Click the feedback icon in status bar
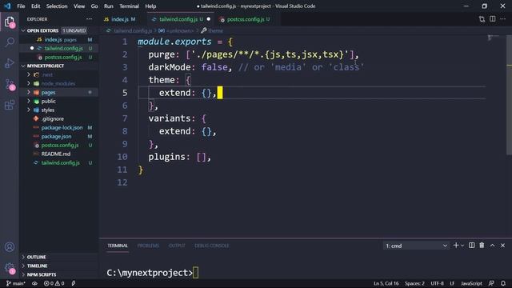 (491, 283)
